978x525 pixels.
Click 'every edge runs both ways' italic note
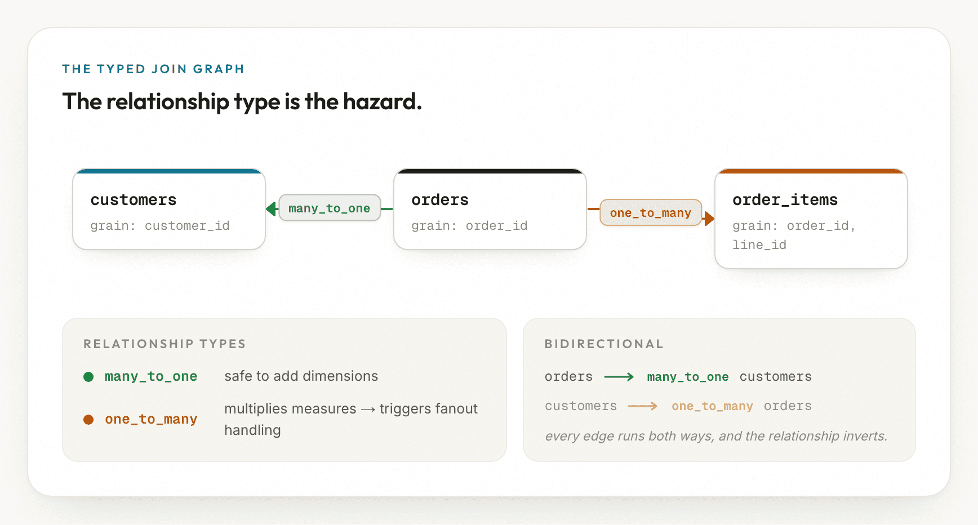(716, 436)
